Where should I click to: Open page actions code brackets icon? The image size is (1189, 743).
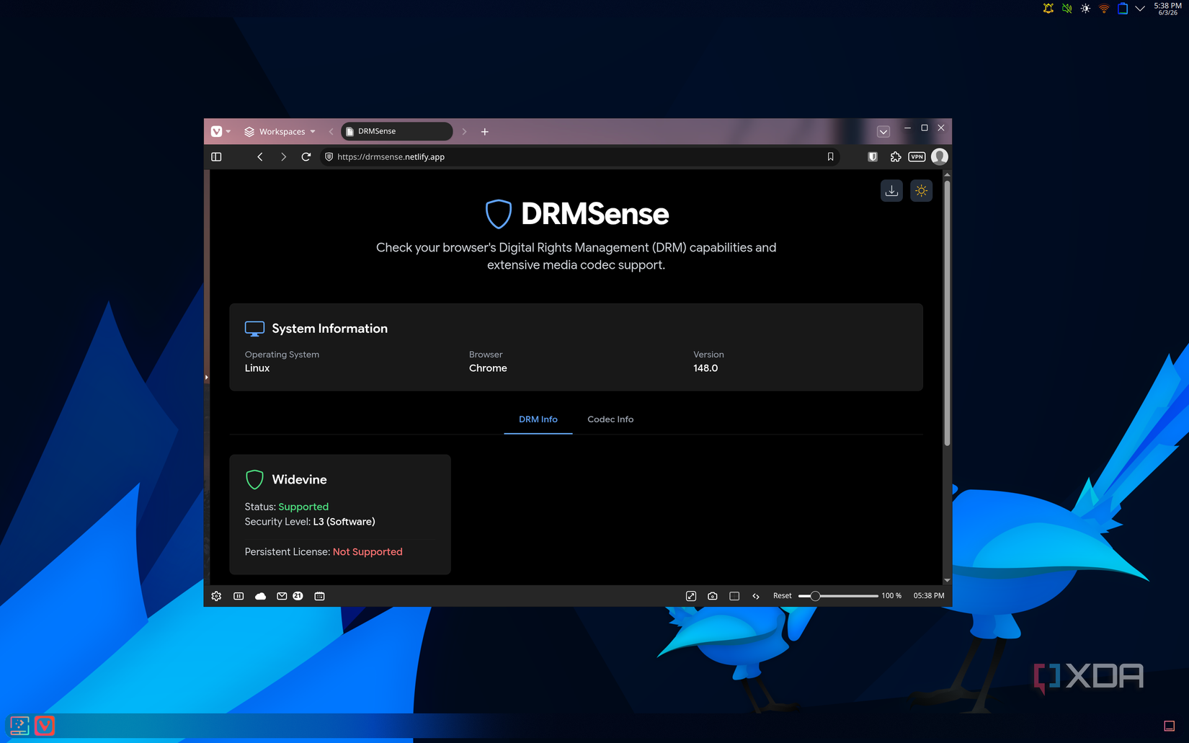(x=756, y=596)
